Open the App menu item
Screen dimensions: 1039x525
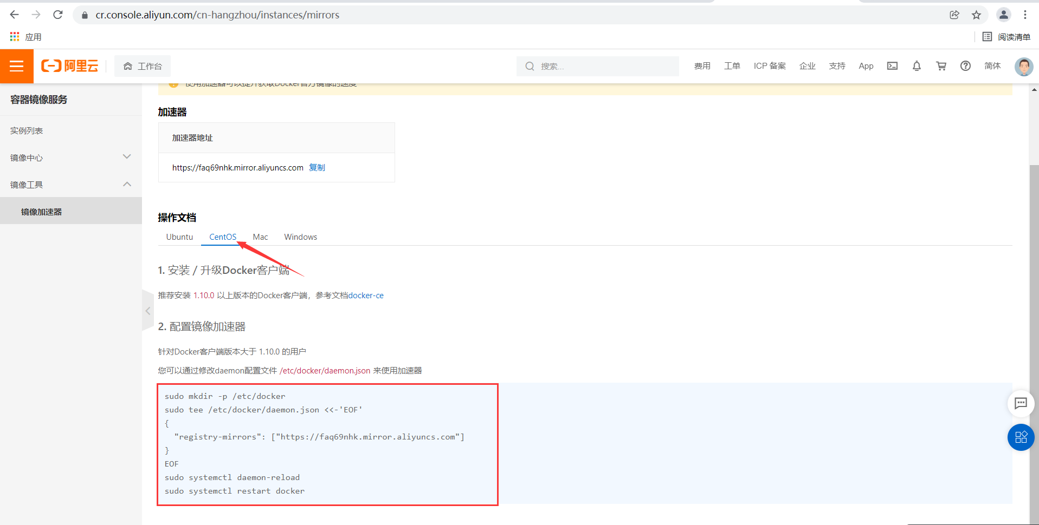point(866,66)
